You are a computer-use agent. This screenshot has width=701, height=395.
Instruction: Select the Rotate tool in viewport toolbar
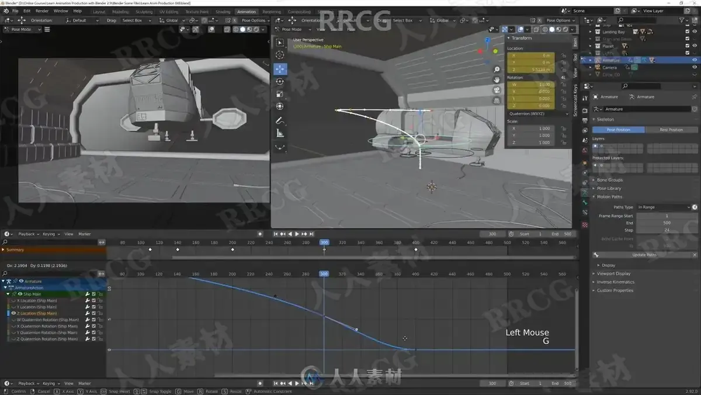(280, 81)
